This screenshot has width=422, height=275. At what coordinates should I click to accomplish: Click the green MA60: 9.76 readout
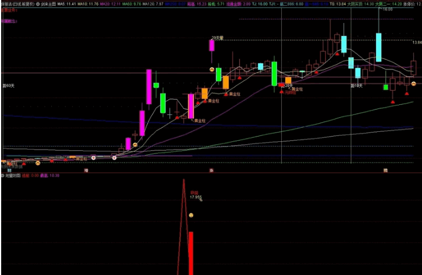click(131, 4)
